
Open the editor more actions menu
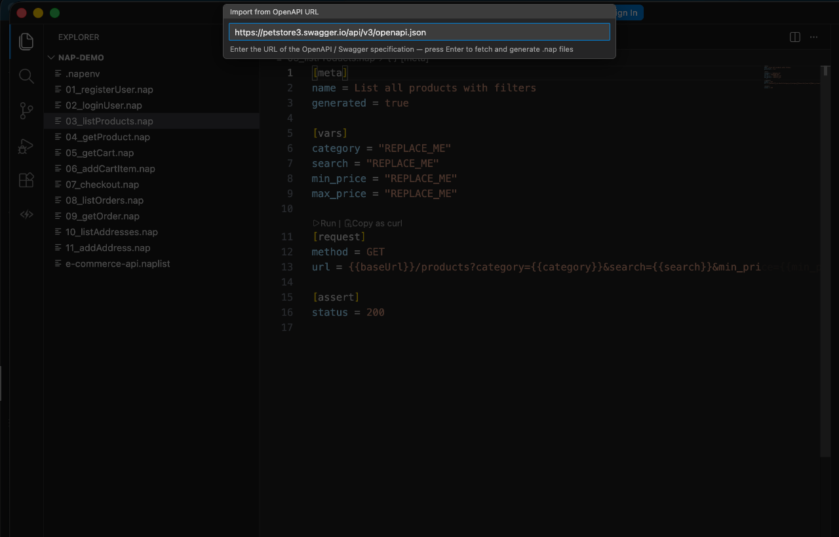814,37
